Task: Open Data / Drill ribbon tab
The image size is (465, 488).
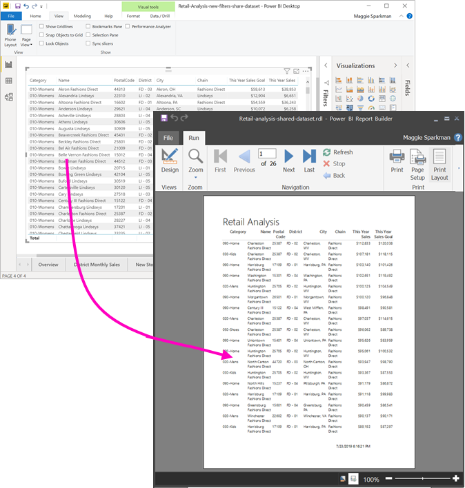Action: tap(160, 16)
